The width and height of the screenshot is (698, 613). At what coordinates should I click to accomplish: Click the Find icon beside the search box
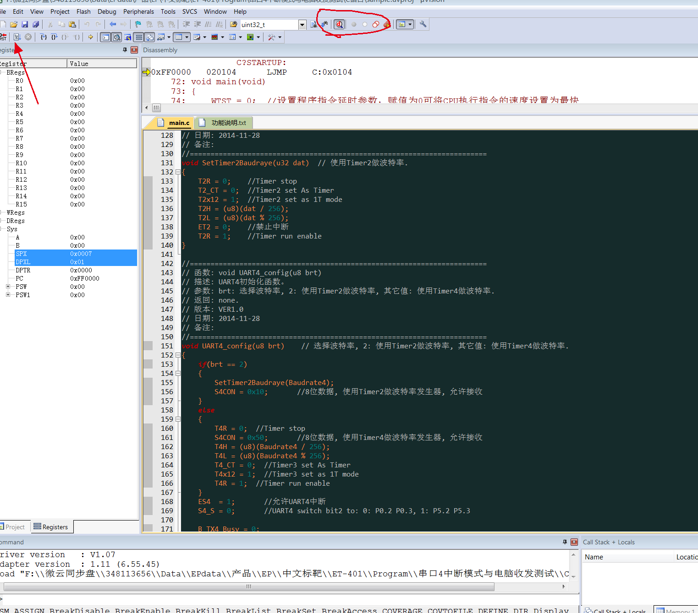pyautogui.click(x=313, y=24)
